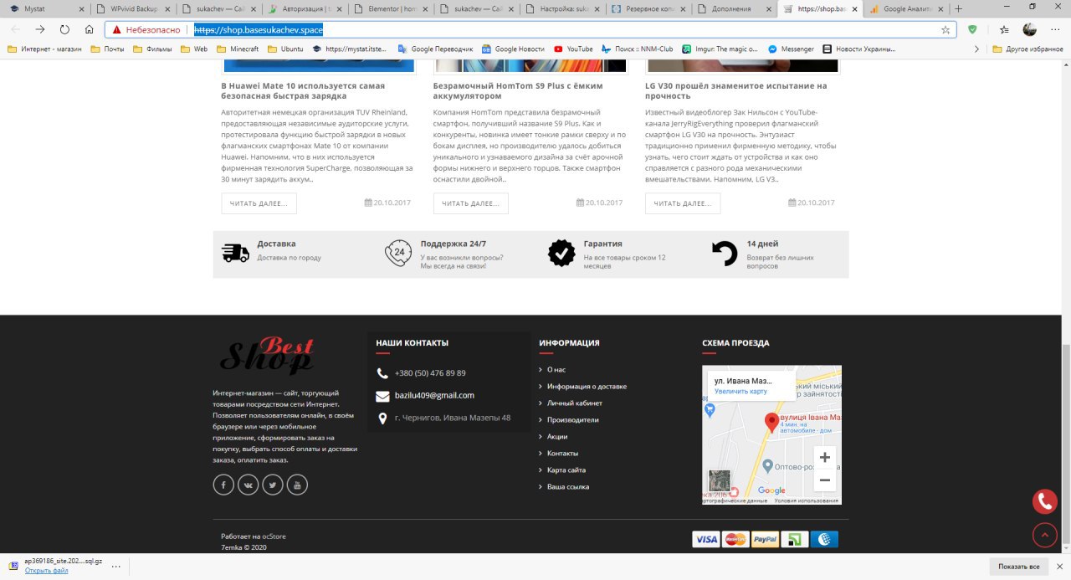Click the email bazilu409@gmail.com
Viewport: 1071px width, 580px height.
[x=434, y=395]
